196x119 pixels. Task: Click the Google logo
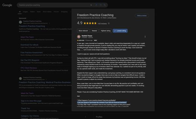coord(7,5)
